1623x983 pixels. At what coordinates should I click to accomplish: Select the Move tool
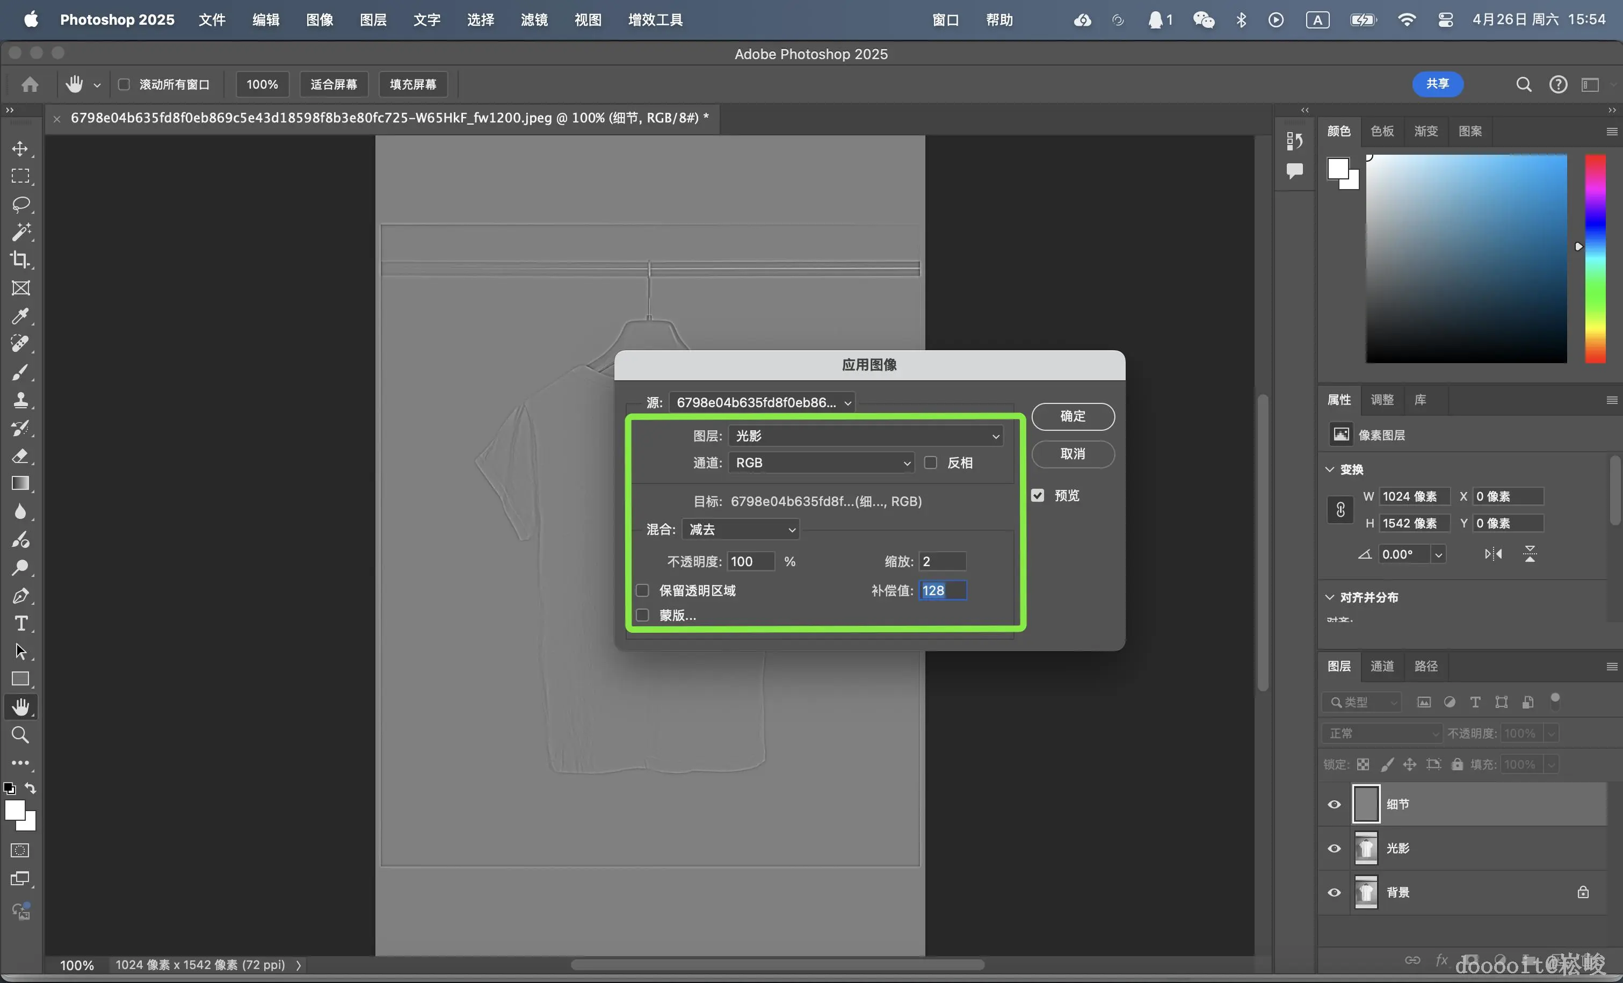point(20,148)
